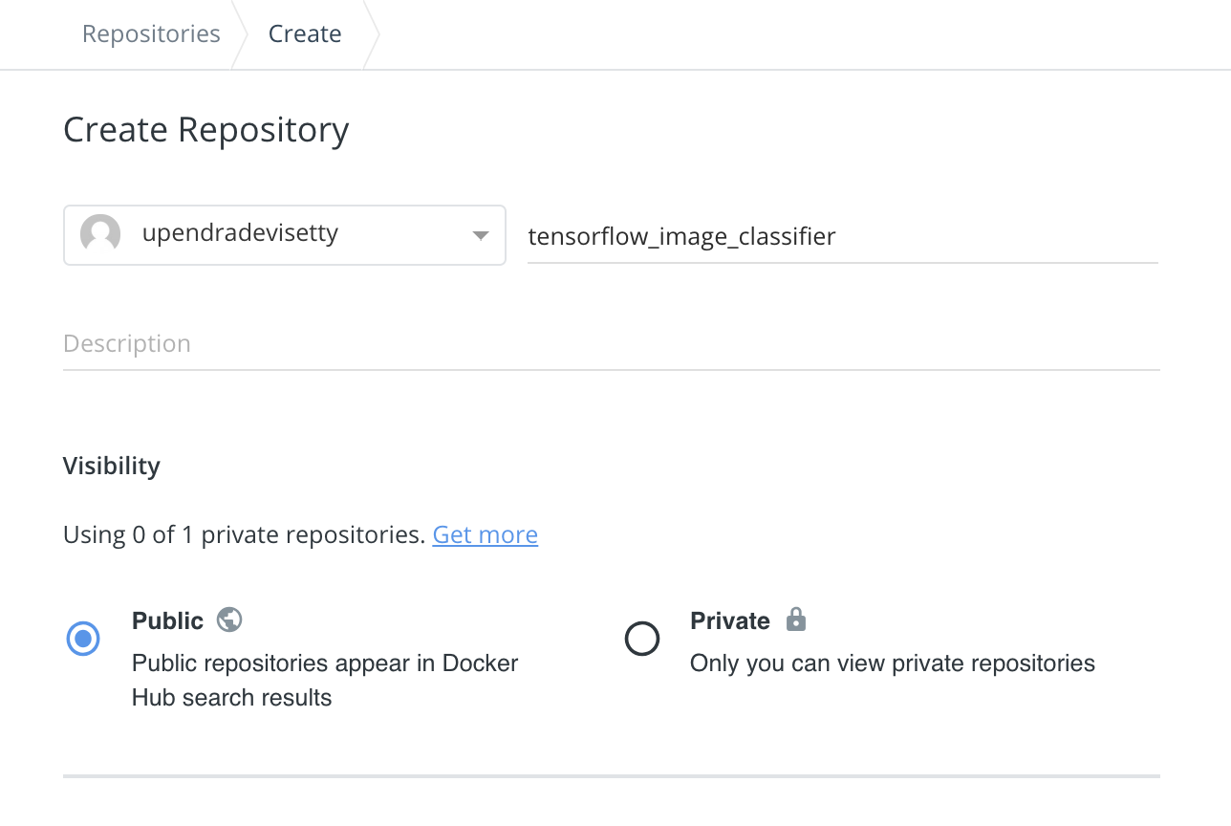The width and height of the screenshot is (1231, 826).
Task: Go to the Repositories breadcrumb
Action: click(151, 34)
